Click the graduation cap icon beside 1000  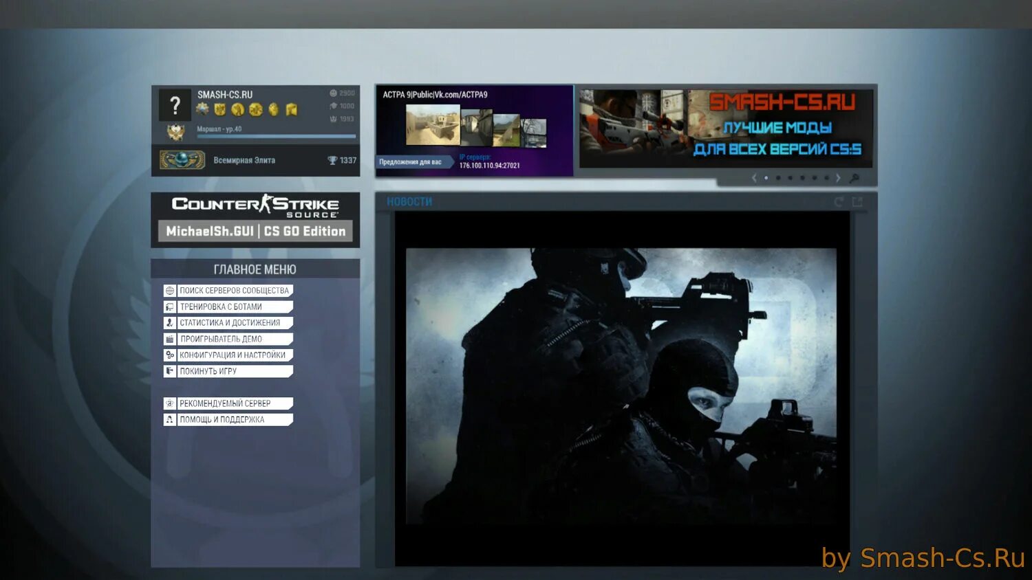(x=333, y=106)
